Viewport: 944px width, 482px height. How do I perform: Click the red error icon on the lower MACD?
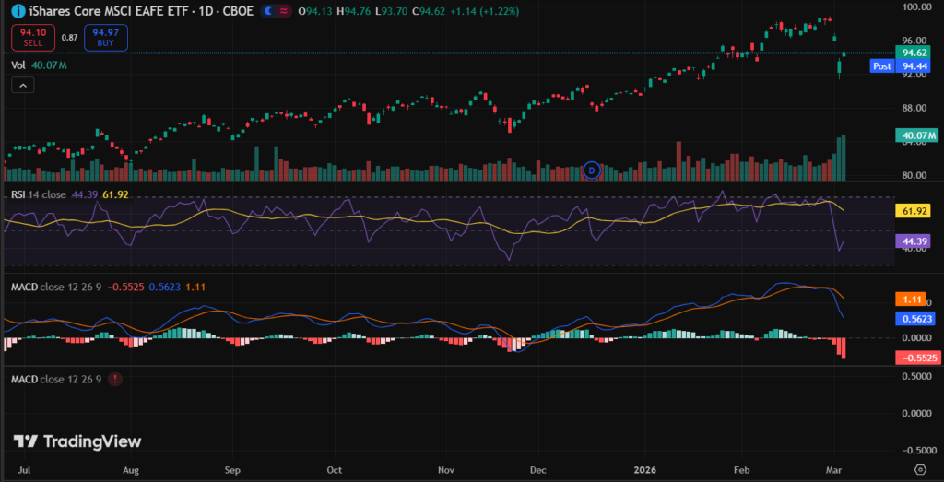click(113, 379)
